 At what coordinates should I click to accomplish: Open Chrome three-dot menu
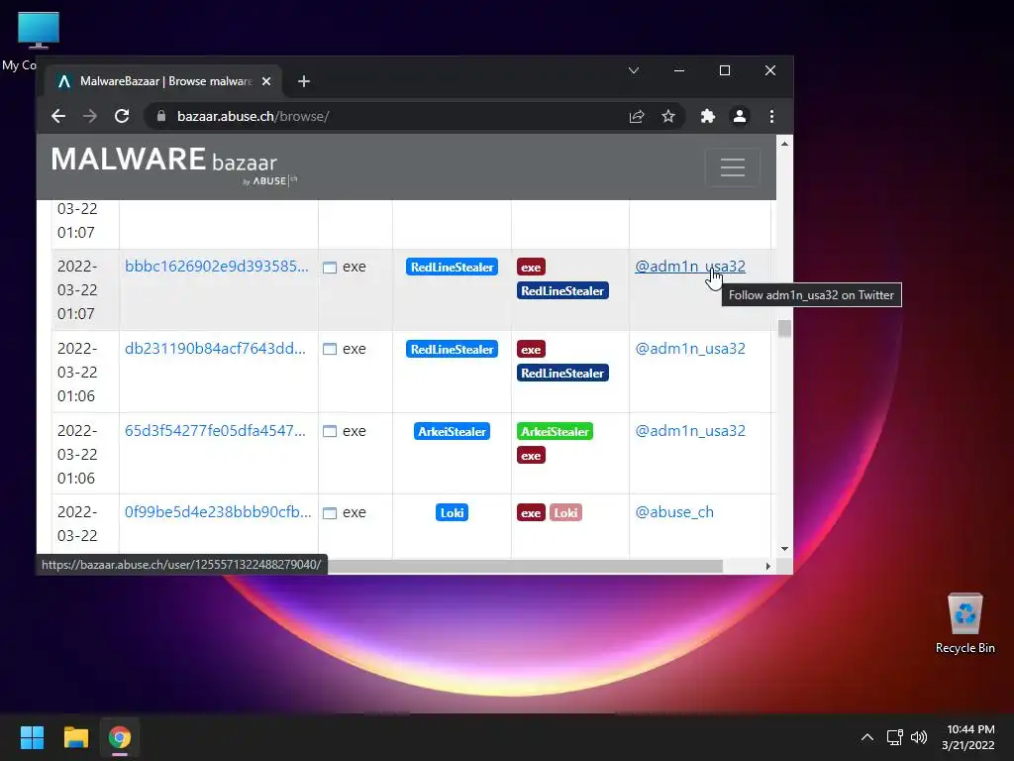[x=771, y=117]
